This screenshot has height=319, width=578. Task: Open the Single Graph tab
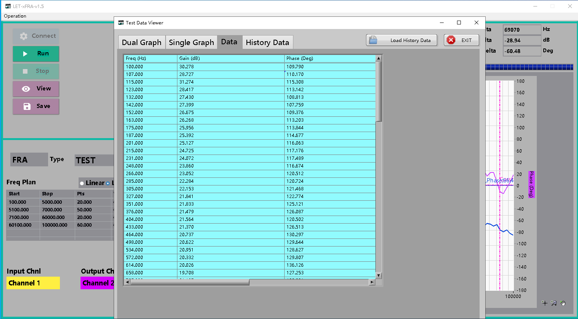coord(191,42)
